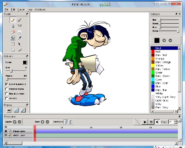
Task: Click the Red slider track
Action: pyautogui.click(x=169, y=20)
